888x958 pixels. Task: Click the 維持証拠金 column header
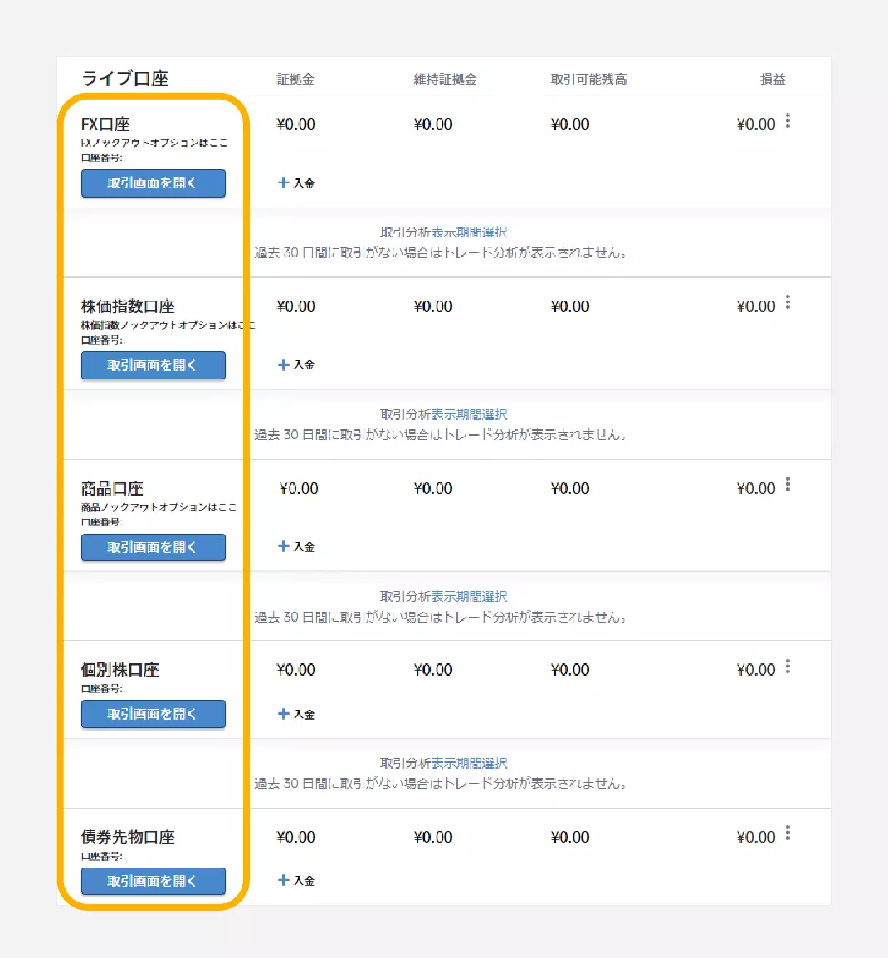coord(445,80)
